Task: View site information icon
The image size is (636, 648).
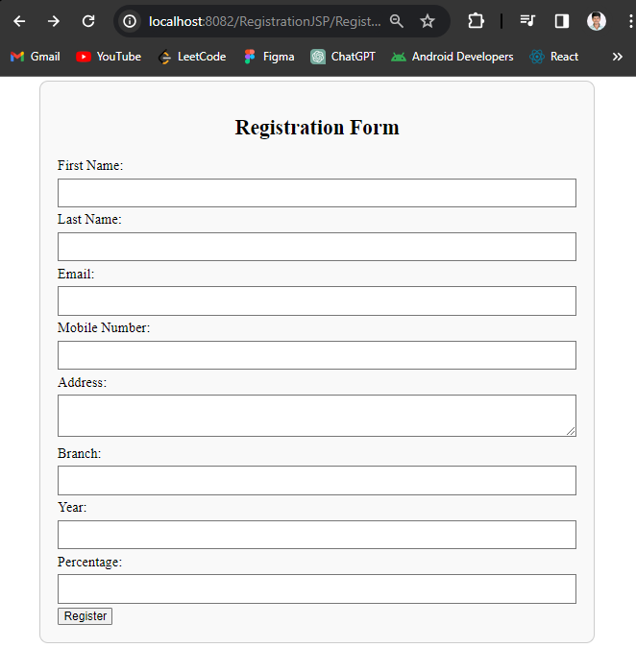Action: pos(130,21)
